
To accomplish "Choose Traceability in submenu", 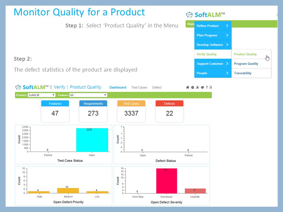I will (251, 73).
